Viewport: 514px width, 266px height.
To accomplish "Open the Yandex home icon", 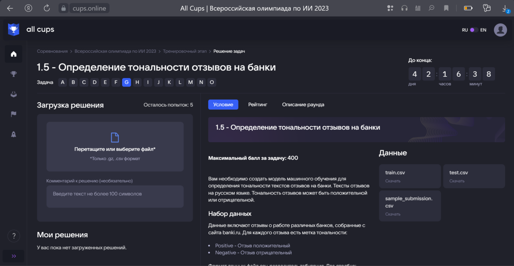I will (x=29, y=8).
